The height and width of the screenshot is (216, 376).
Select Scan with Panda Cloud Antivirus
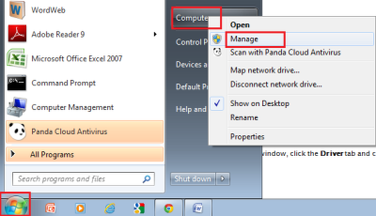tap(285, 53)
